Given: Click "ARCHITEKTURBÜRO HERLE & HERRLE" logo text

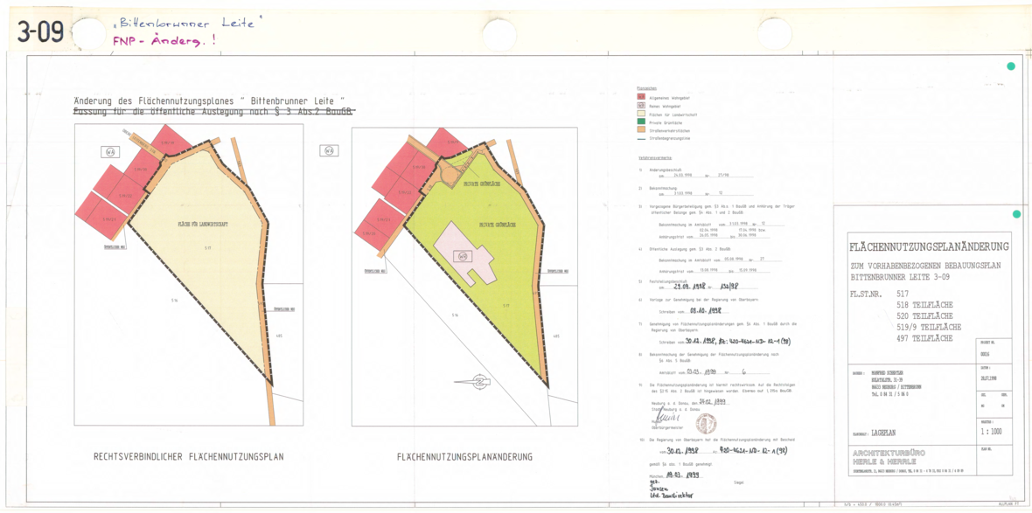Looking at the screenshot, I should (x=889, y=458).
